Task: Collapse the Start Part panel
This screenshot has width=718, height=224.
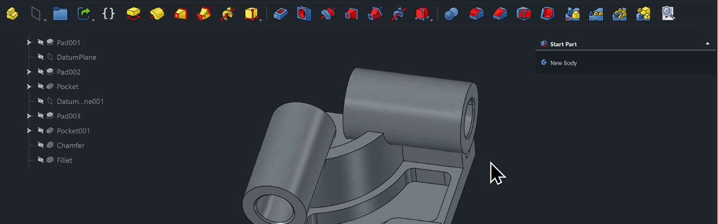Action: click(x=707, y=44)
